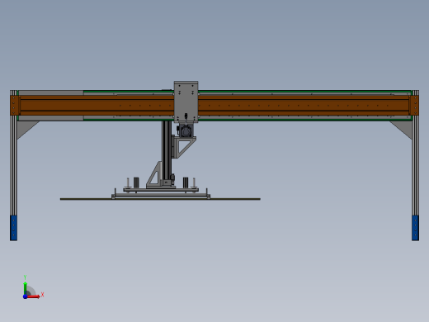Select the left triangular corner gusset
Viewport: 429px width, 322px height.
[x=25, y=128]
